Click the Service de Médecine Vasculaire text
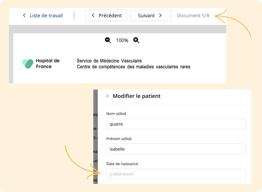Image resolution: width=262 pixels, height=192 pixels. [109, 61]
